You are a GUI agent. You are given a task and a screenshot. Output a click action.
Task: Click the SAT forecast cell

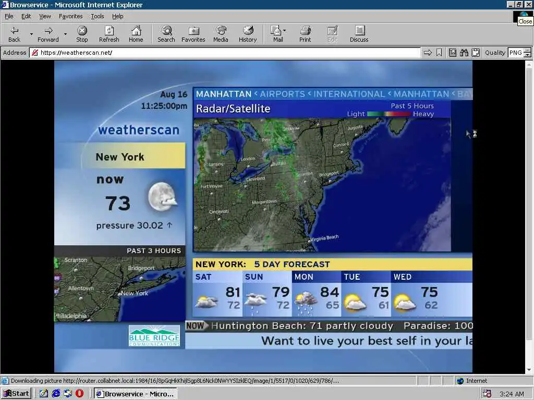[x=217, y=294]
